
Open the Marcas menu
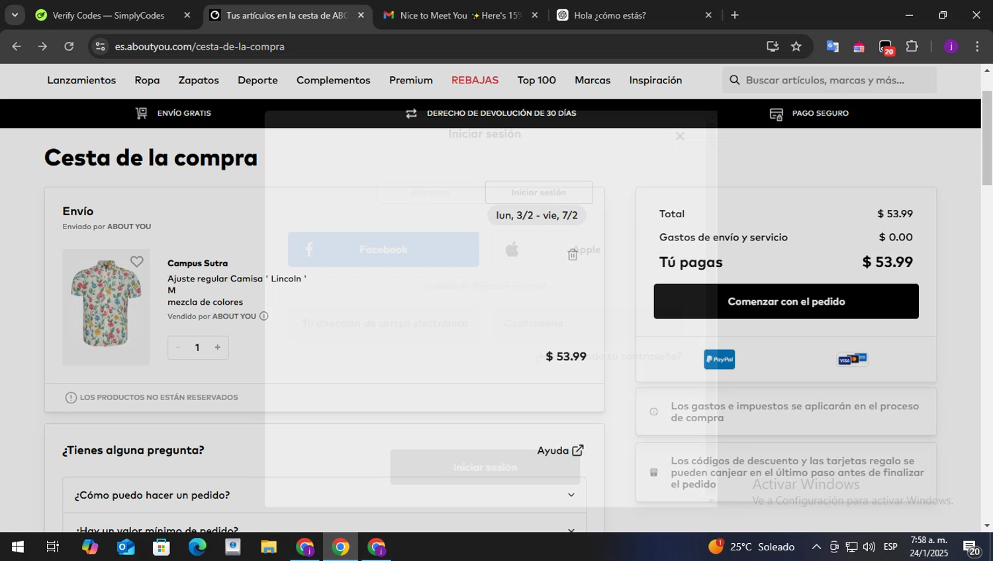592,80
